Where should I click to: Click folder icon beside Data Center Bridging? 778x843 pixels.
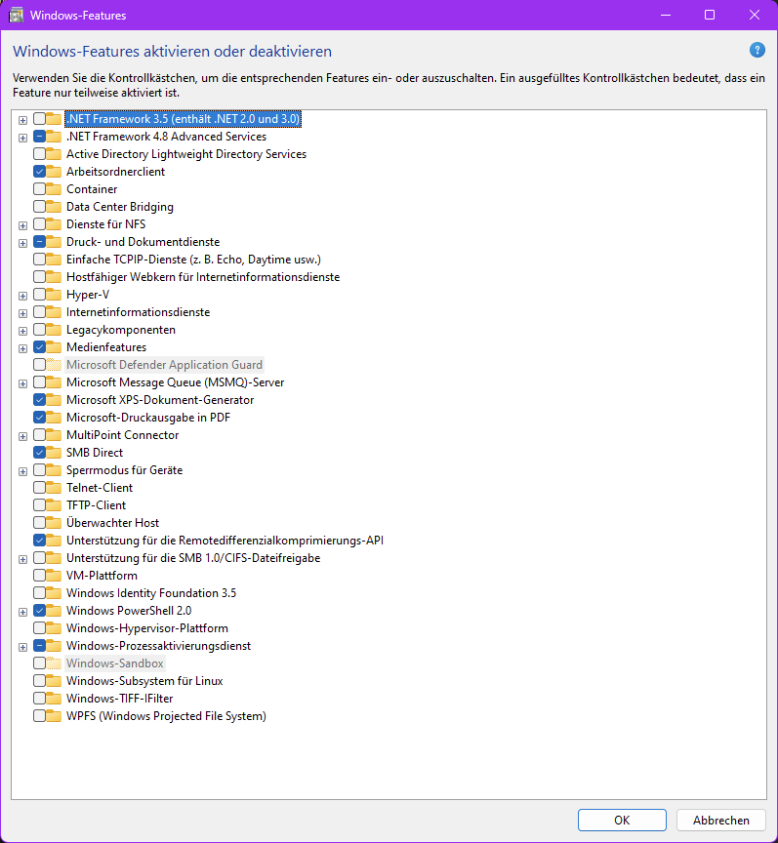pyautogui.click(x=54, y=207)
